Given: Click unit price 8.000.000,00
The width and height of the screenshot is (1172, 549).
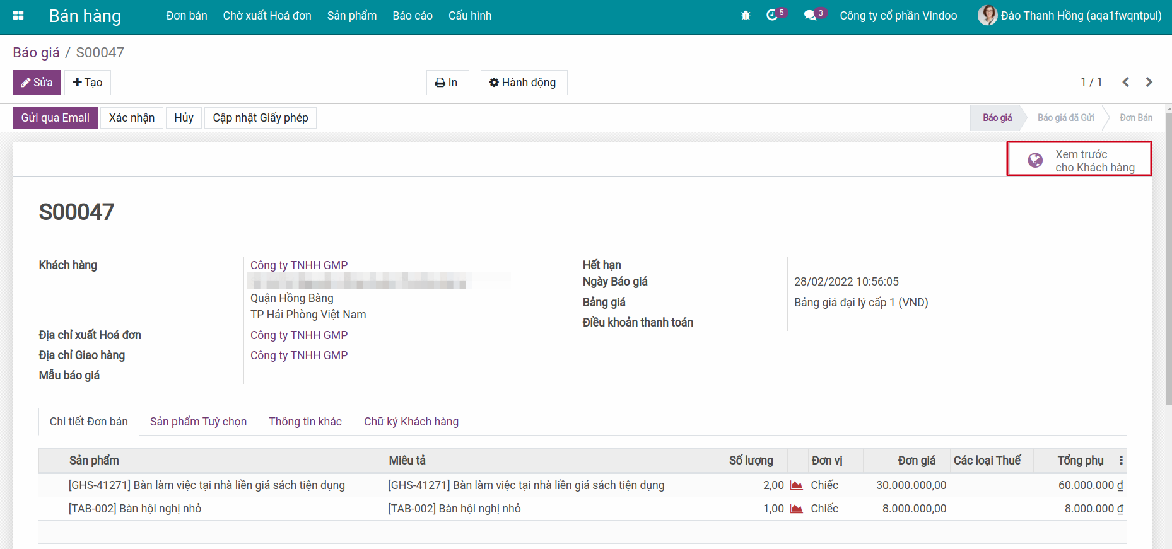Looking at the screenshot, I should click(914, 509).
